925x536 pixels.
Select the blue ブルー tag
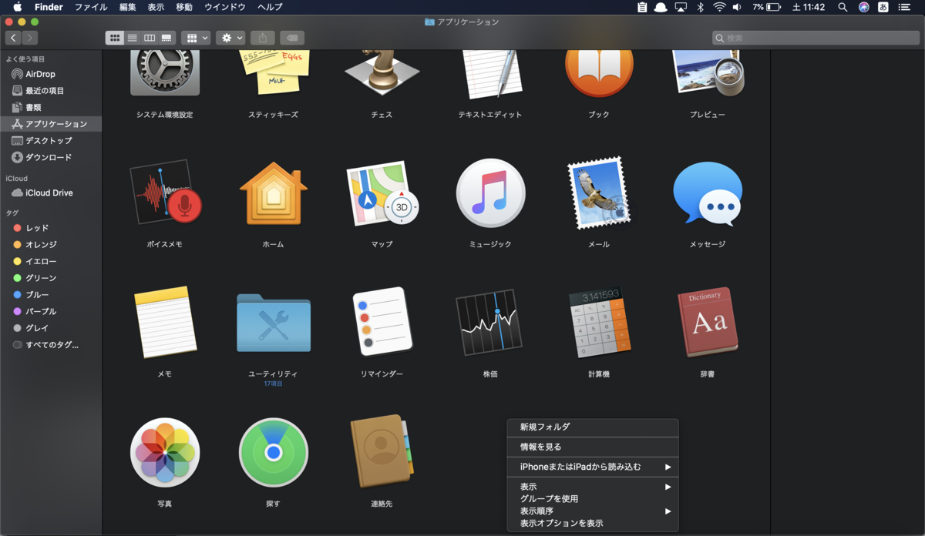[x=51, y=295]
